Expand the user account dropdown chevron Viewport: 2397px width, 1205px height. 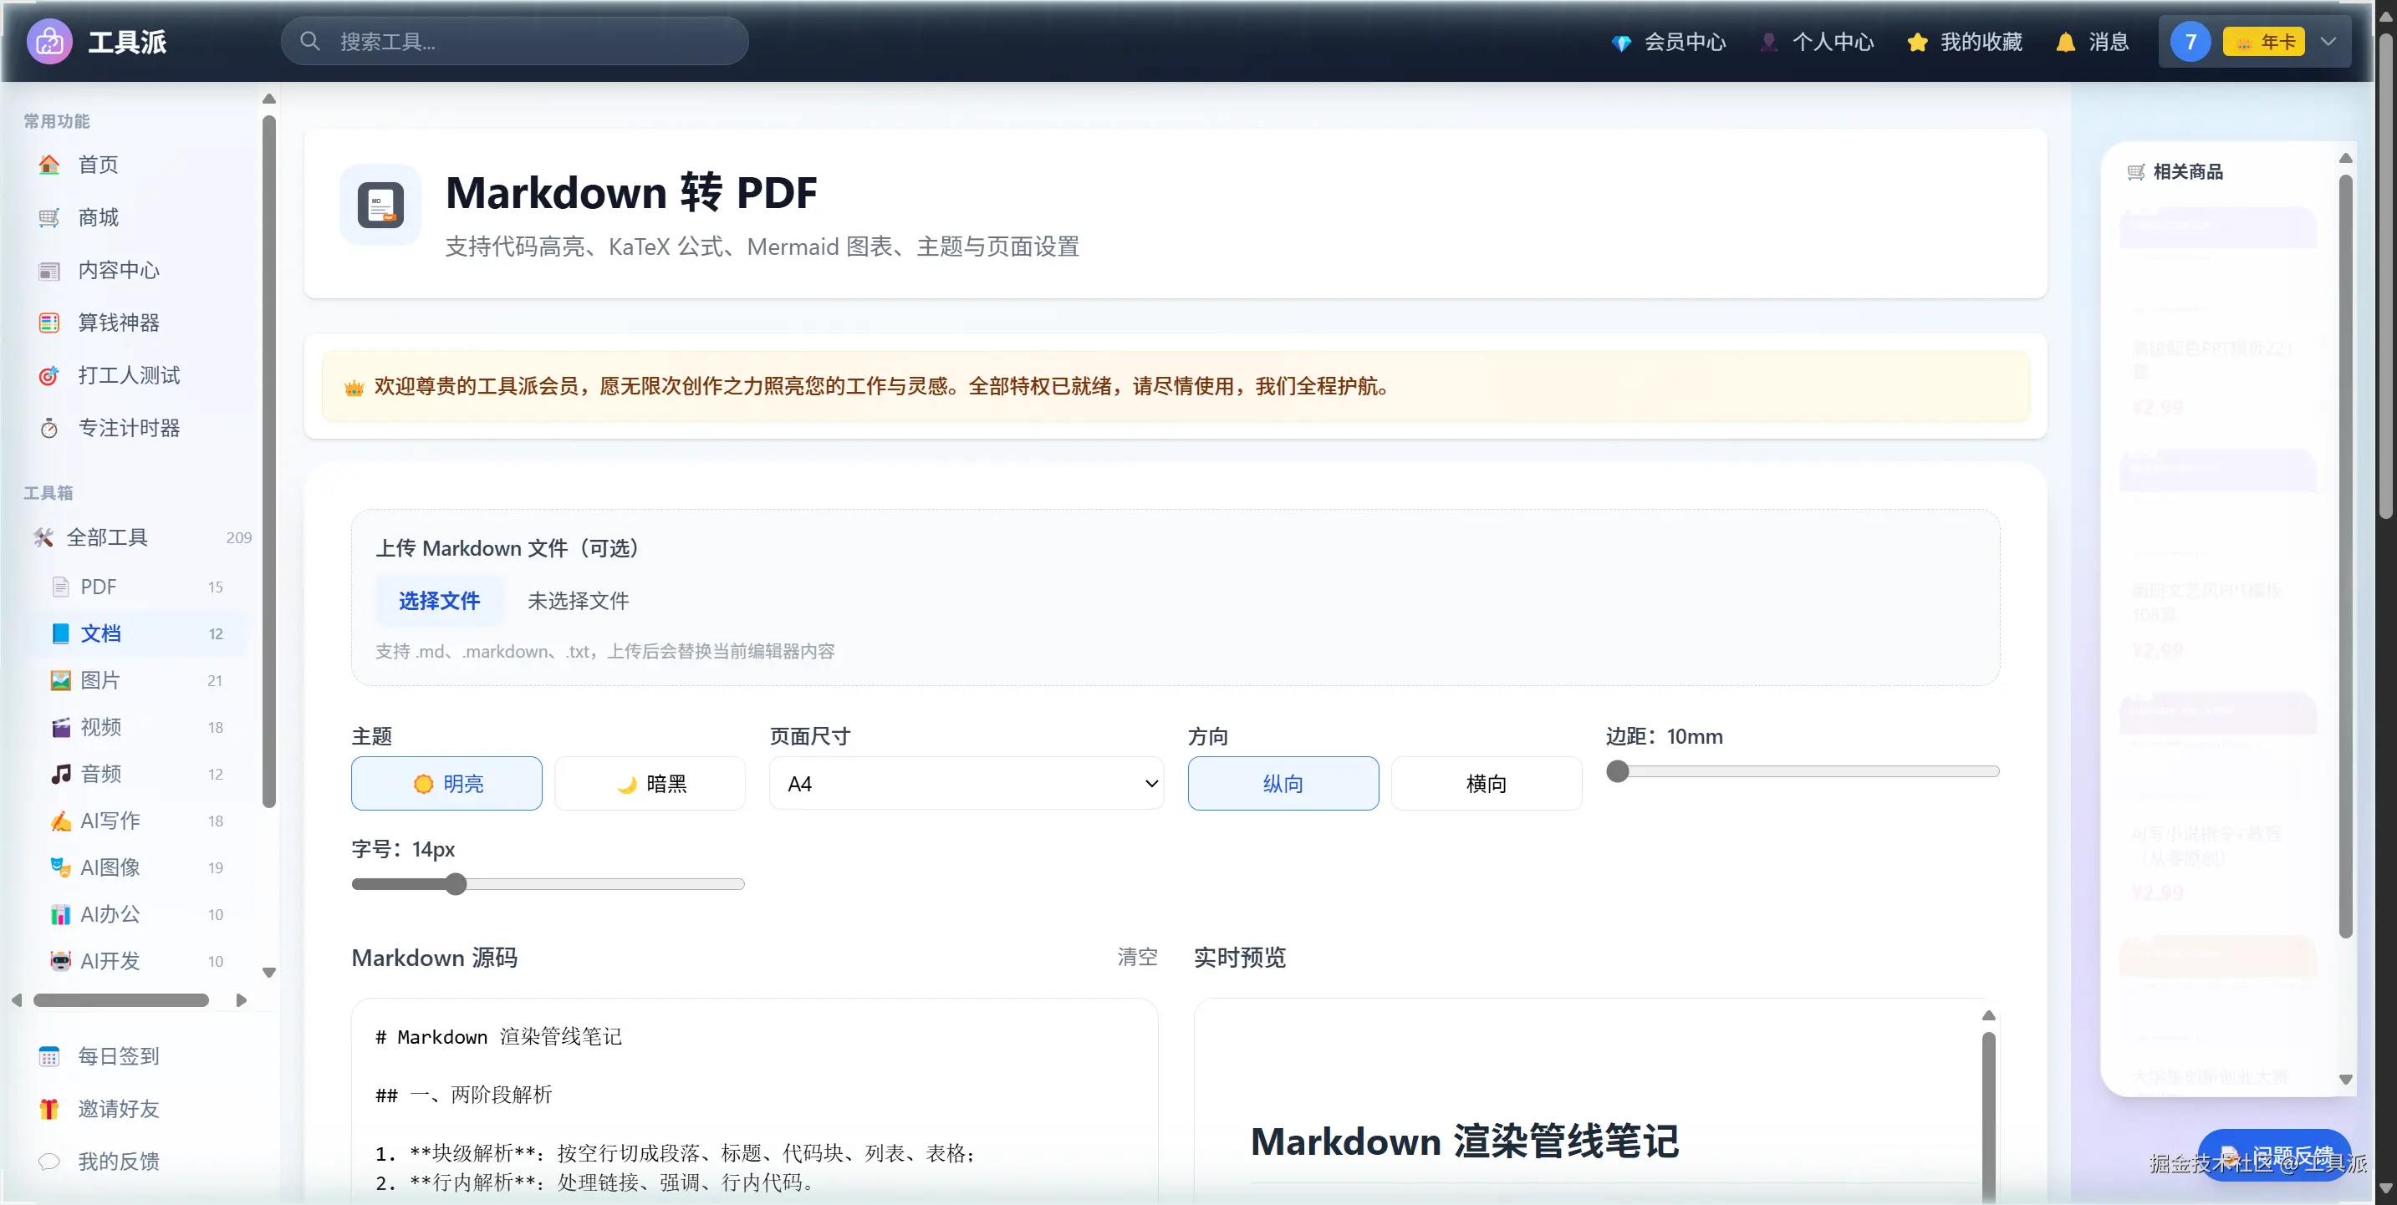point(2328,42)
